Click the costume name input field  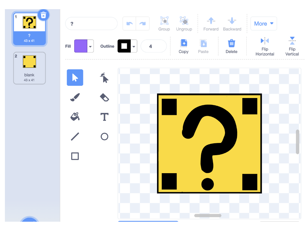91,24
